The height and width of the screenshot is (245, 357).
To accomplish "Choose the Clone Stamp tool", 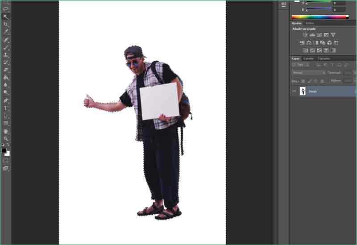I will tap(6, 55).
